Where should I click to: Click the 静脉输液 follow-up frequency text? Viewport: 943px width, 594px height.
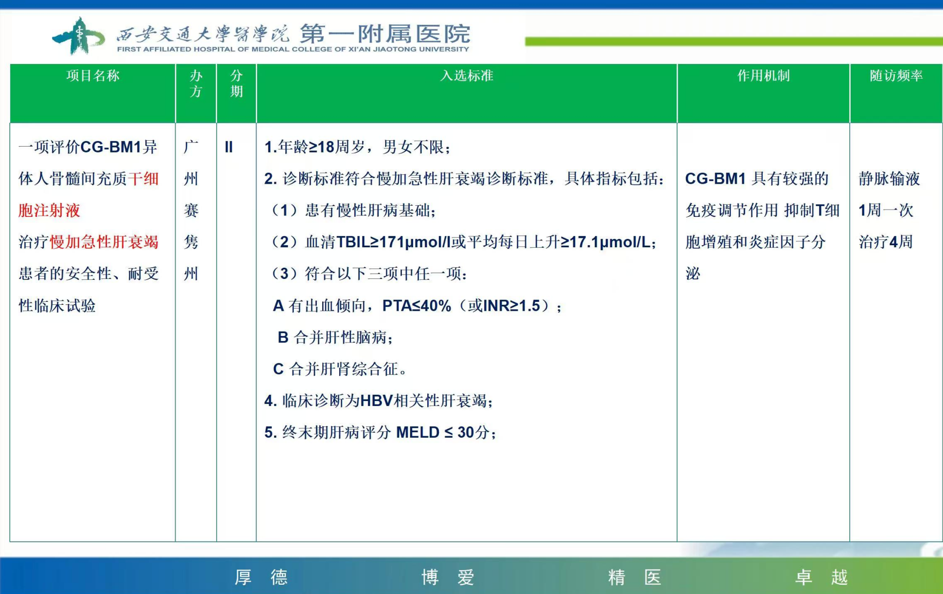tap(889, 179)
